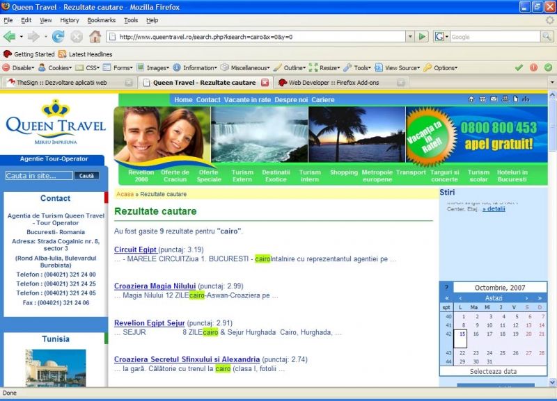Screen dimensions: 557x401
Task: Go to next month in calendar
Action: 527,297
